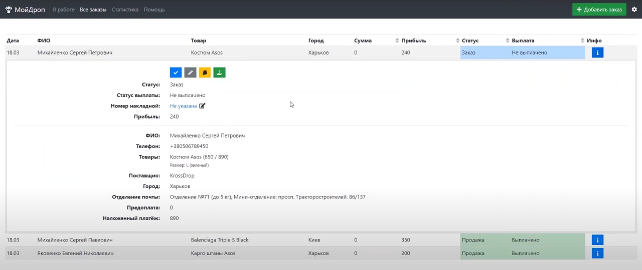Click profit value 200
This screenshot has height=270, width=642.
pos(406,253)
